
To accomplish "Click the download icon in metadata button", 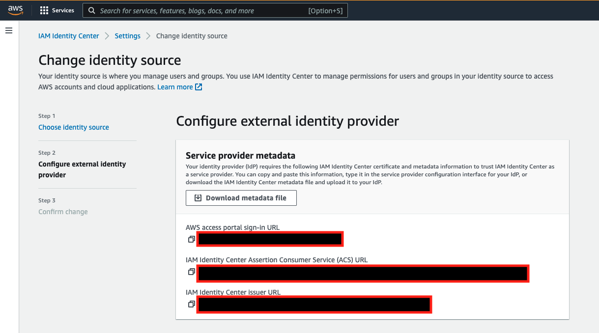I will tap(198, 198).
